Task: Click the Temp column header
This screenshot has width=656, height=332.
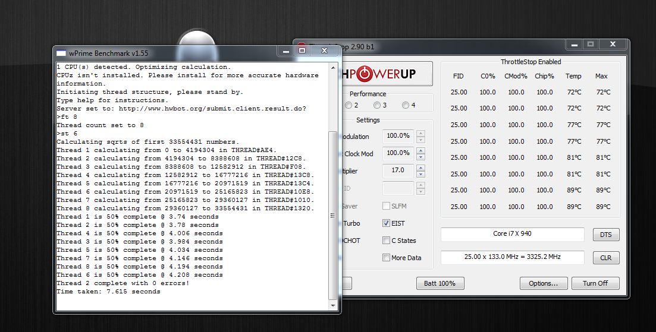Action: tap(573, 76)
